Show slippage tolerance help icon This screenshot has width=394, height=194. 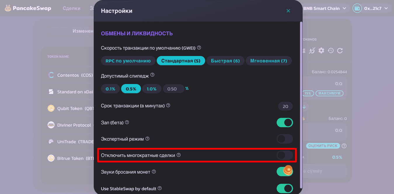click(x=152, y=75)
